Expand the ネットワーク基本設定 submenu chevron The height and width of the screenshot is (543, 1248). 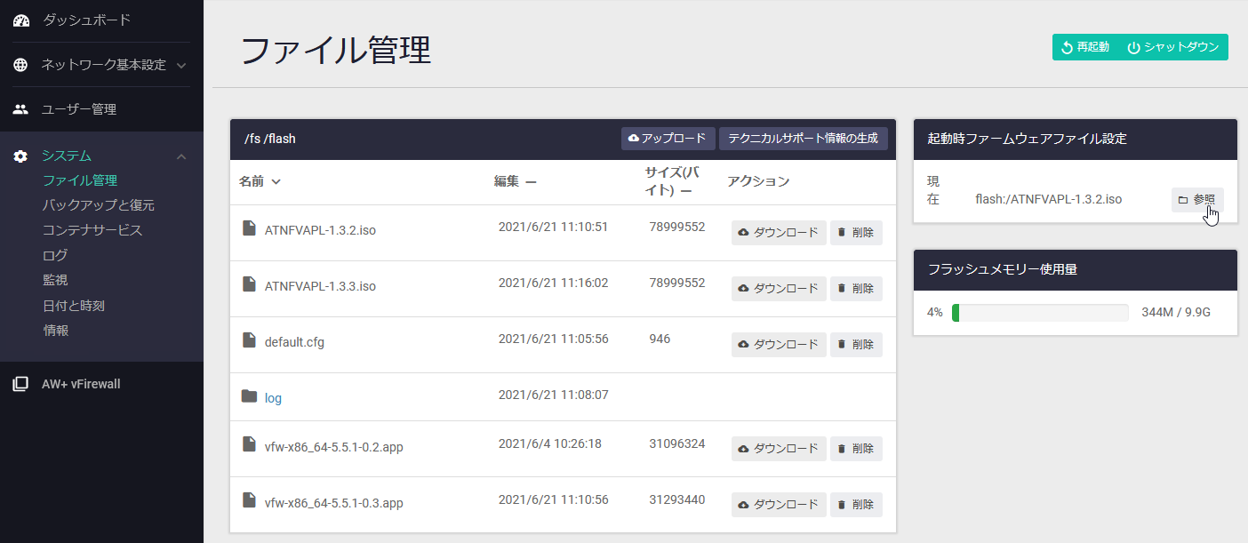[181, 66]
